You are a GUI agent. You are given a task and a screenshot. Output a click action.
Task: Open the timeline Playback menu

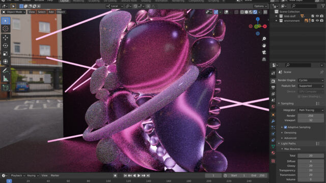18,175
